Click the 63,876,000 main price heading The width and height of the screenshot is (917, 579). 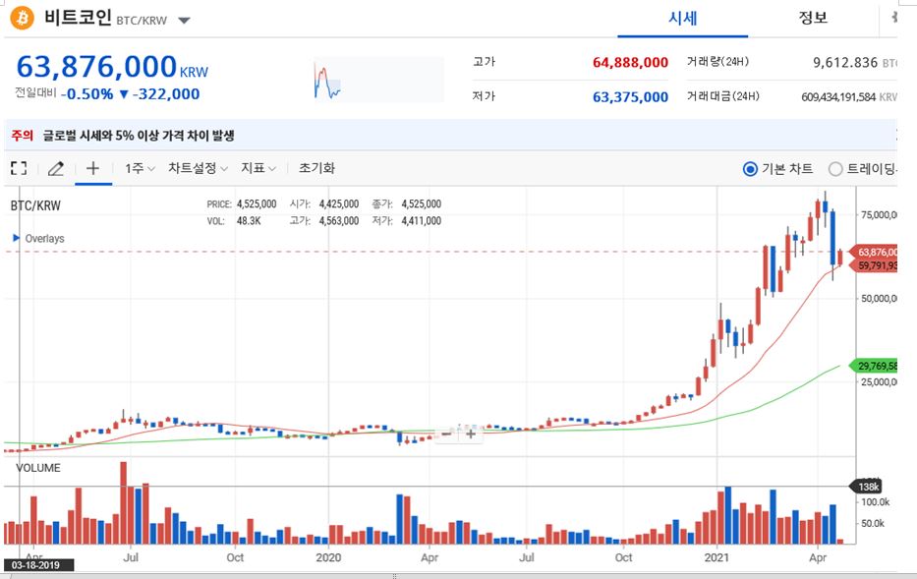click(x=96, y=66)
